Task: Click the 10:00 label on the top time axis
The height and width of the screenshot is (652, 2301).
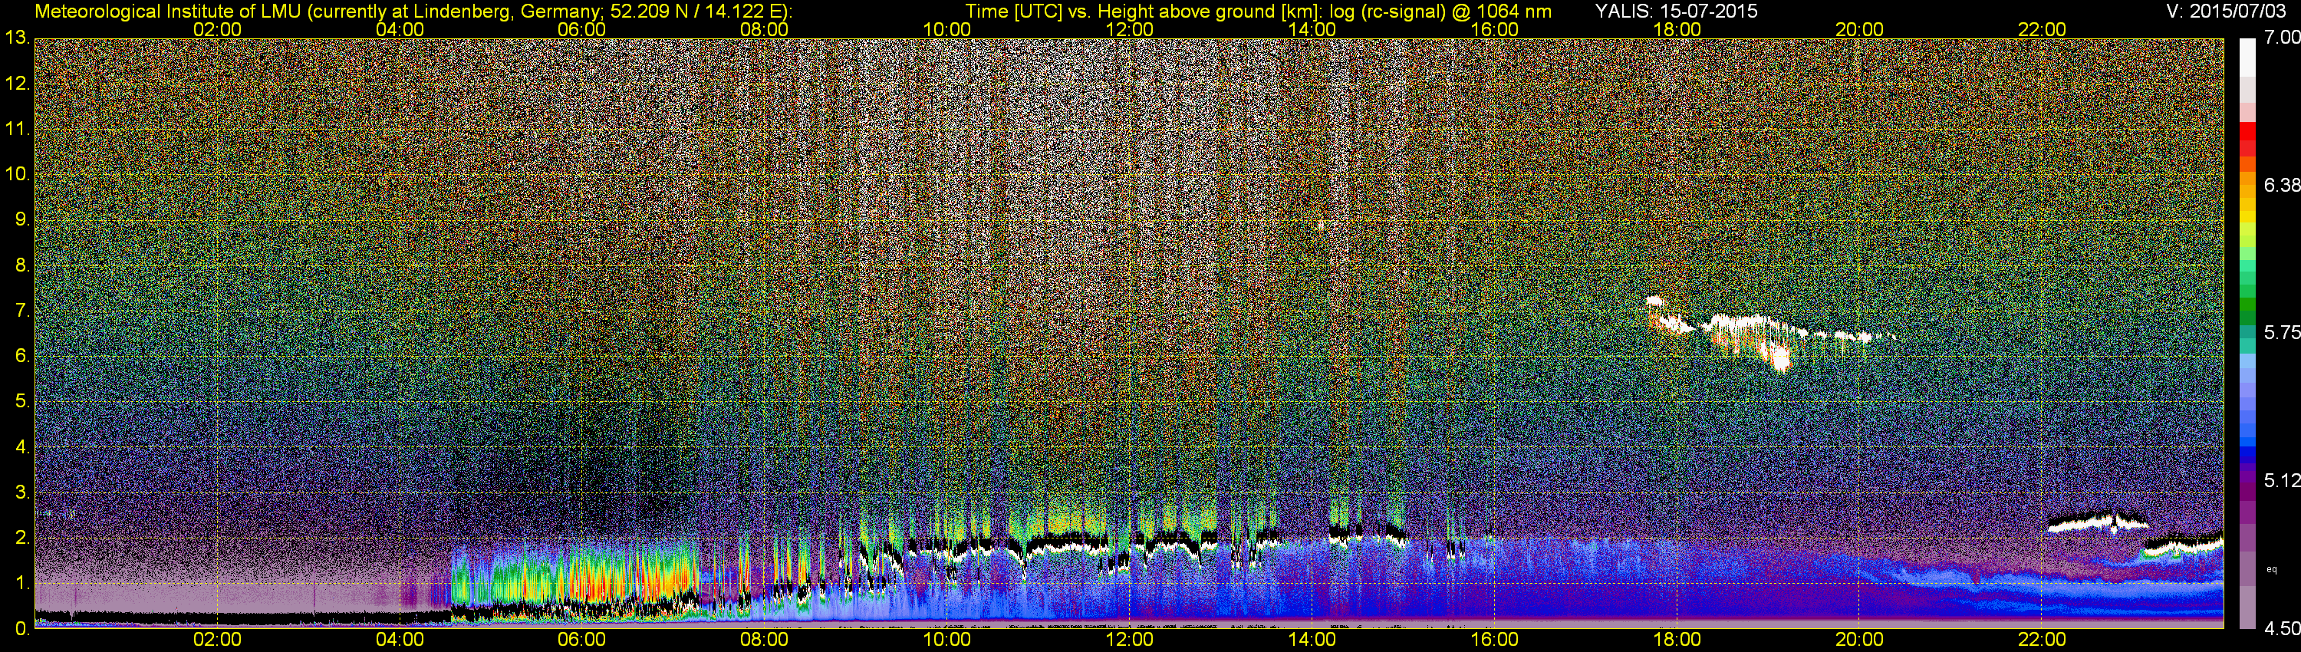Action: click(x=946, y=29)
